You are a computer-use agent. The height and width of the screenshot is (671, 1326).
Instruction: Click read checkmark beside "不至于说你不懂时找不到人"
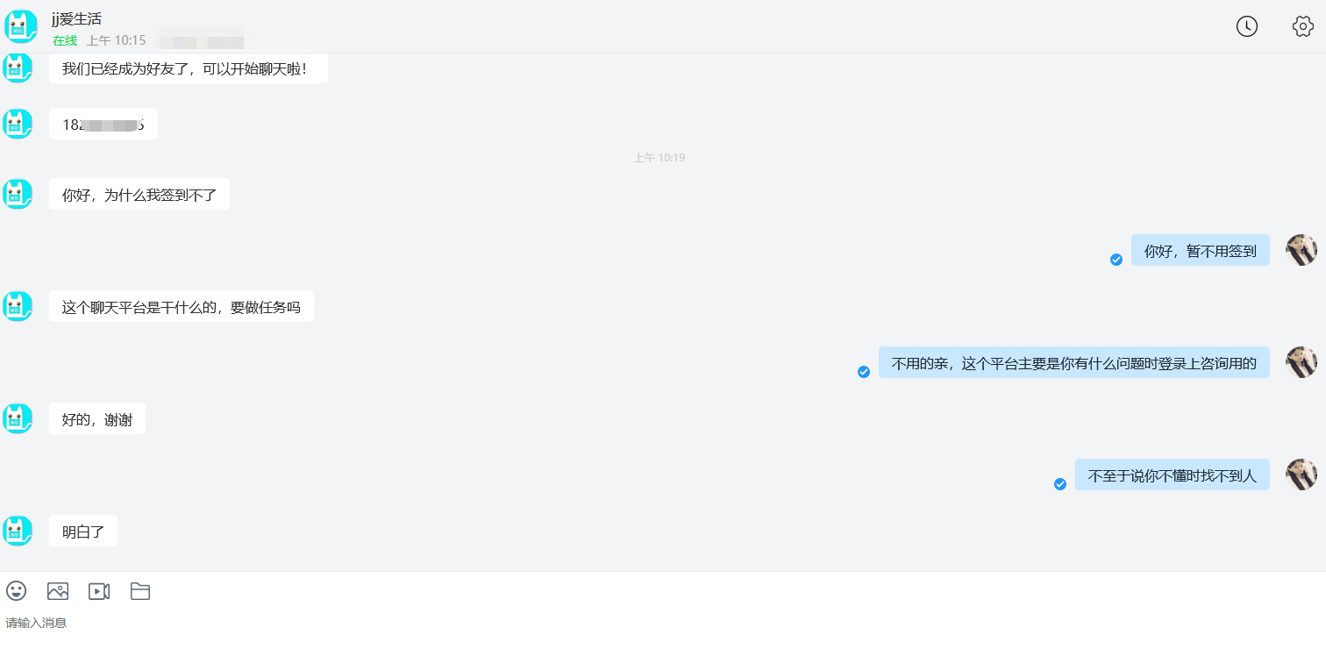pos(1059,484)
